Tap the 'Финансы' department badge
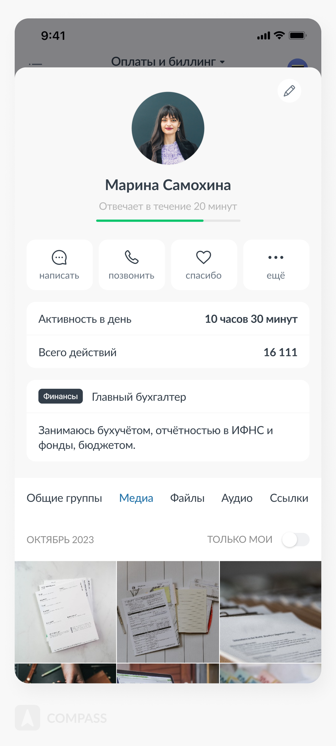Image resolution: width=336 pixels, height=746 pixels. (61, 396)
